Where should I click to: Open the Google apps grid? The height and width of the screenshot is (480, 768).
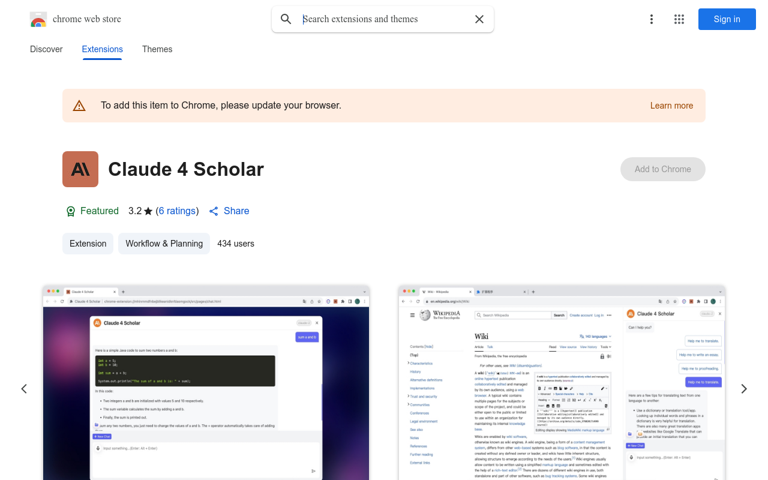(679, 19)
